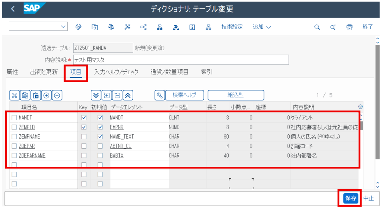Open the 通貨/数量項目 tab

click(169, 72)
